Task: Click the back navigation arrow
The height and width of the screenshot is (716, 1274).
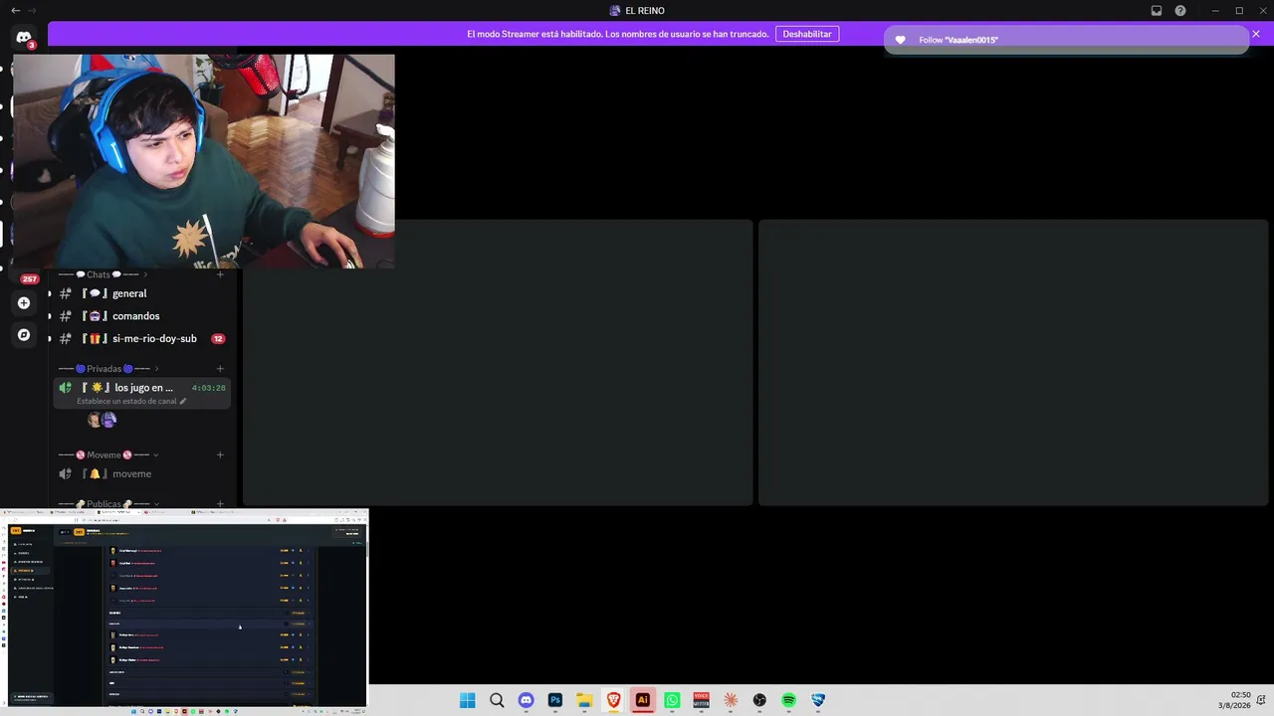Action: point(15,10)
